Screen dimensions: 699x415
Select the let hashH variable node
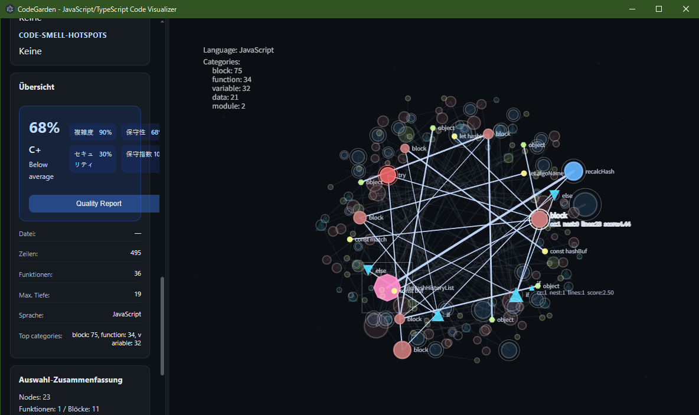[x=454, y=136]
